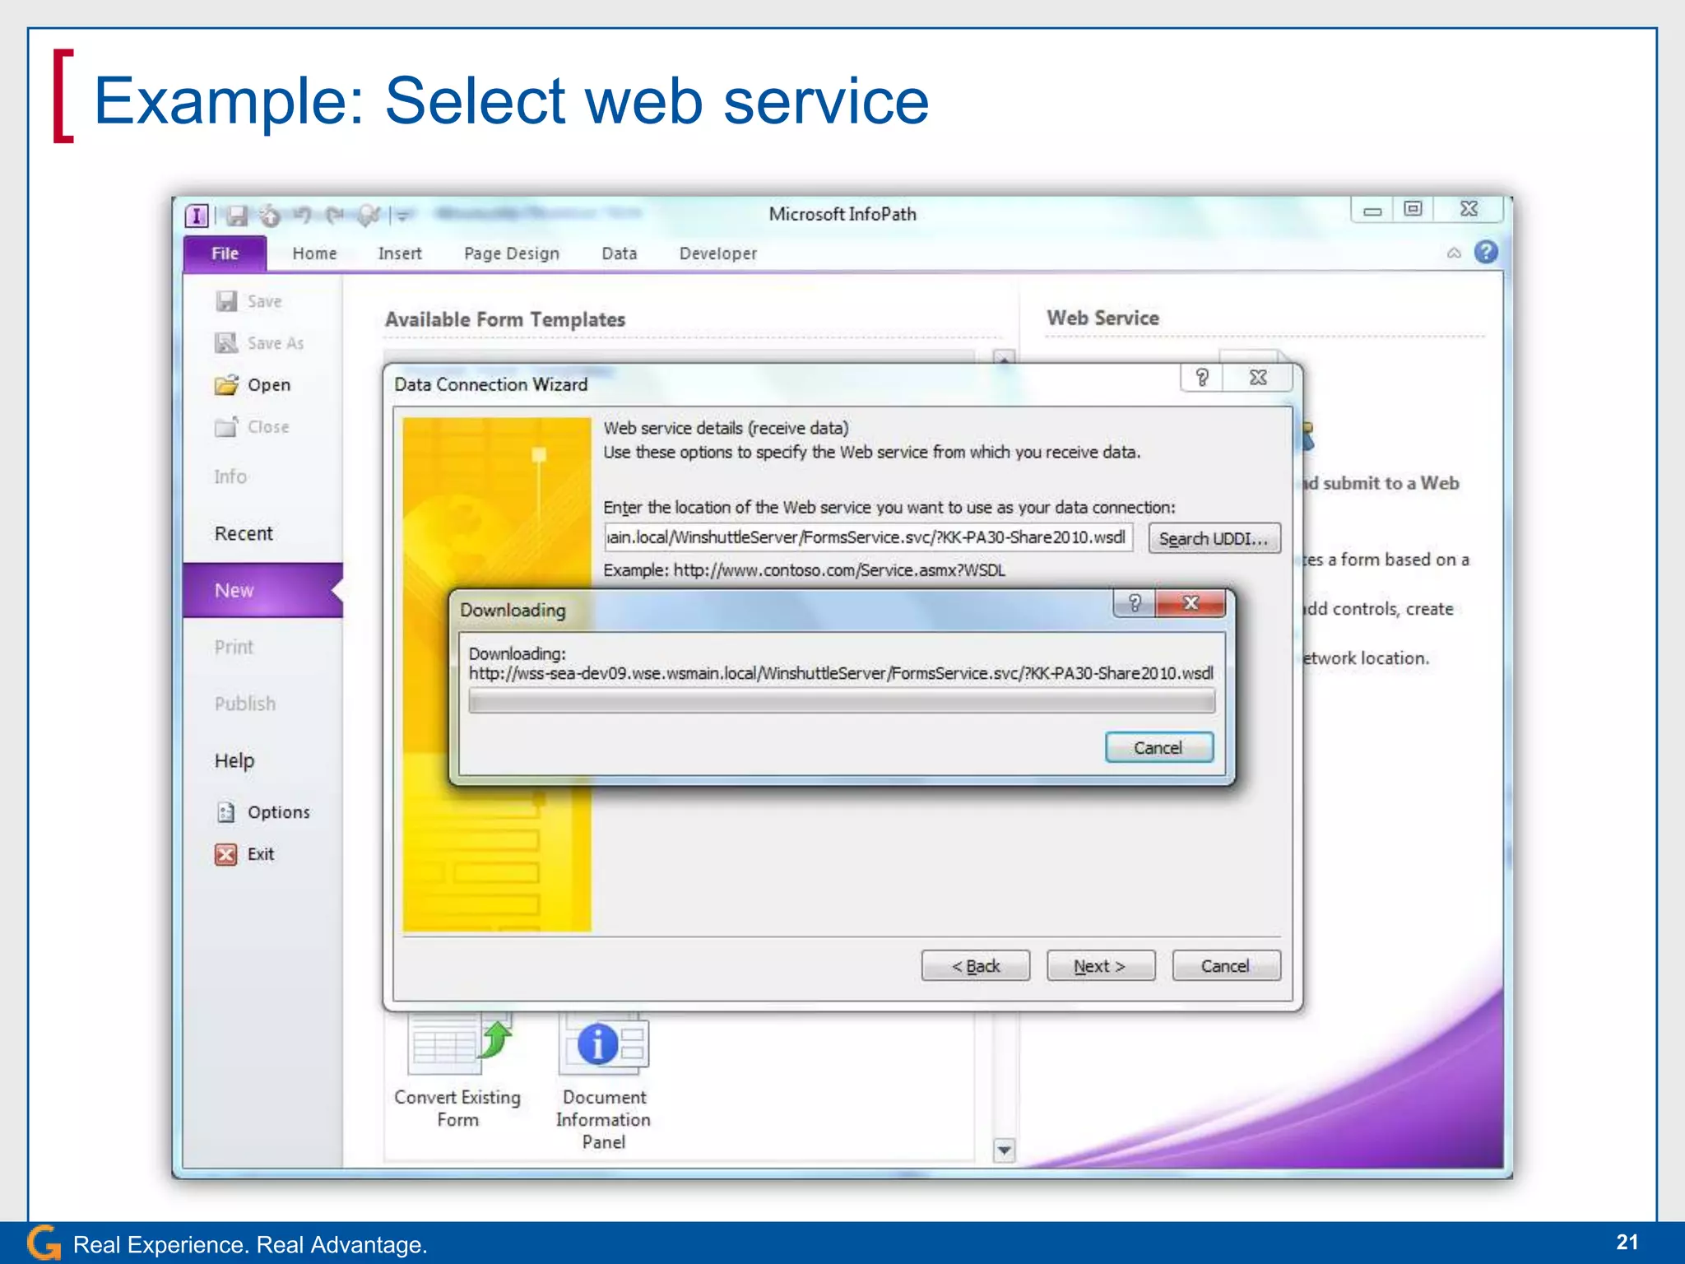Click the Search UDDI button
The image size is (1685, 1264).
coord(1214,538)
